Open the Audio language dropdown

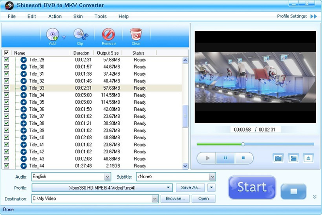point(107,177)
